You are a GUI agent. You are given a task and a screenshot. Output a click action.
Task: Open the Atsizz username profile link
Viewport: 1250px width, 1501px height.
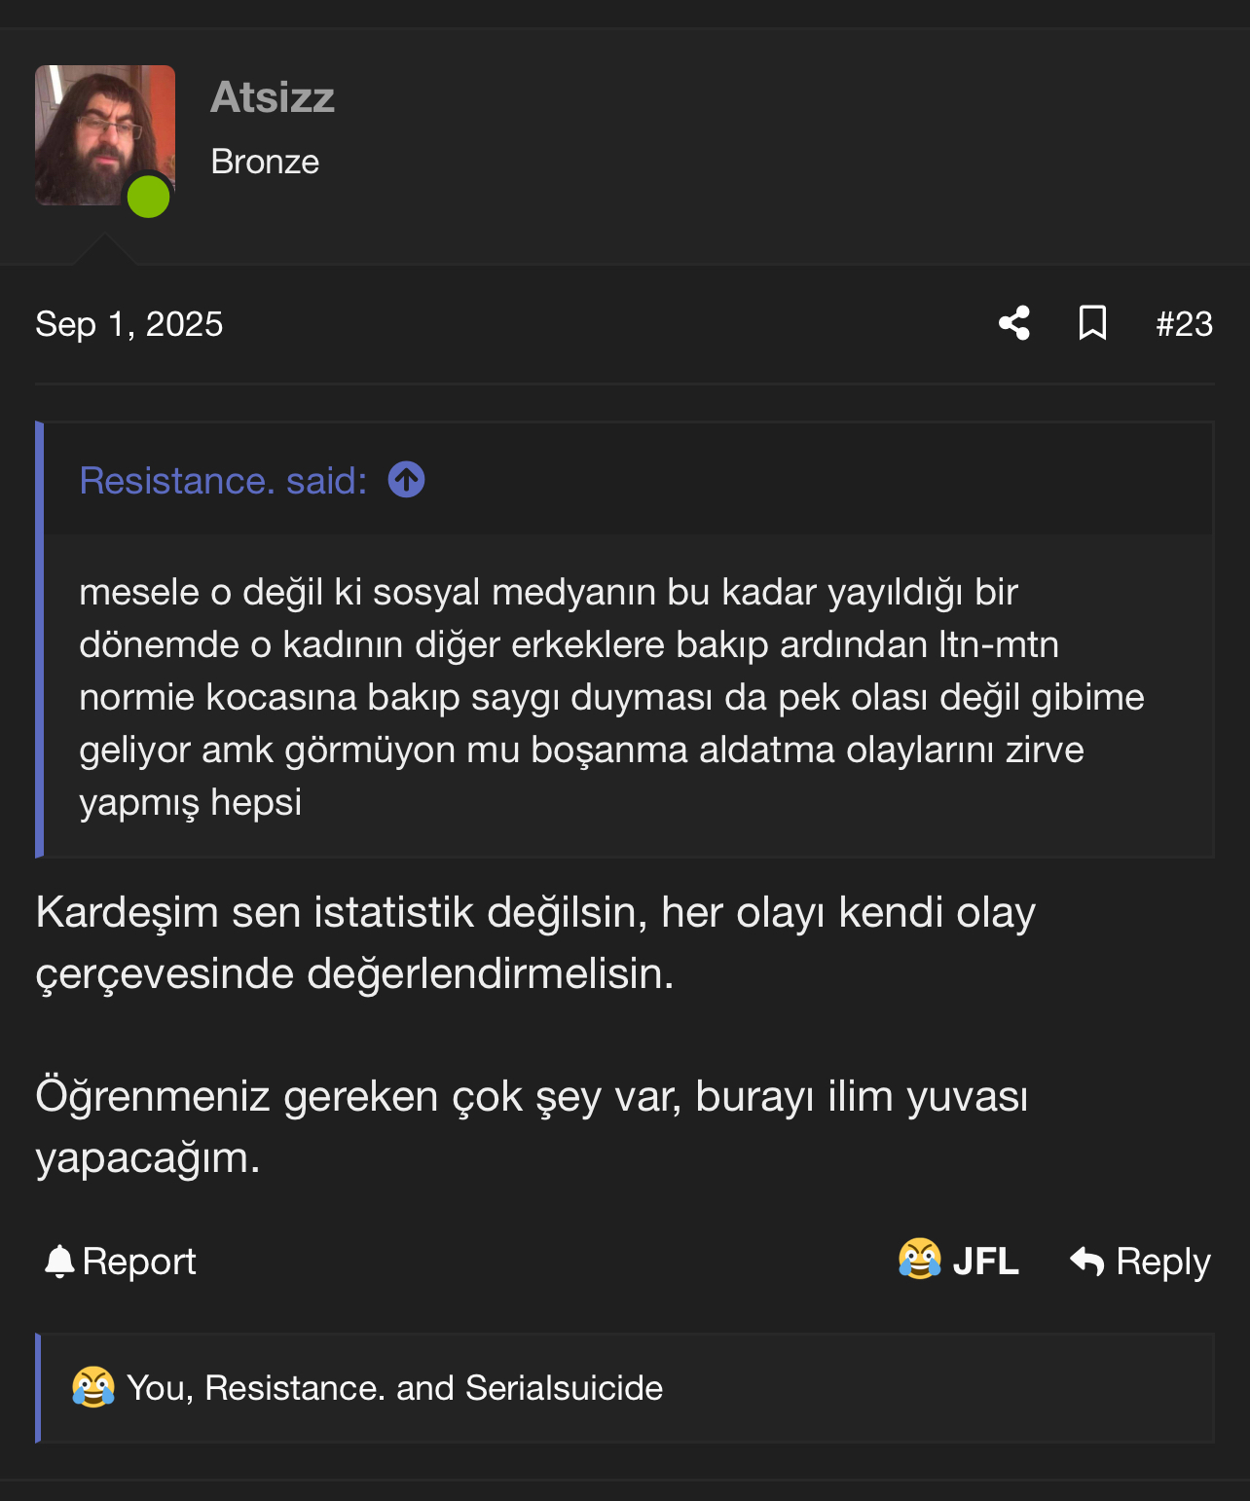pyautogui.click(x=273, y=97)
